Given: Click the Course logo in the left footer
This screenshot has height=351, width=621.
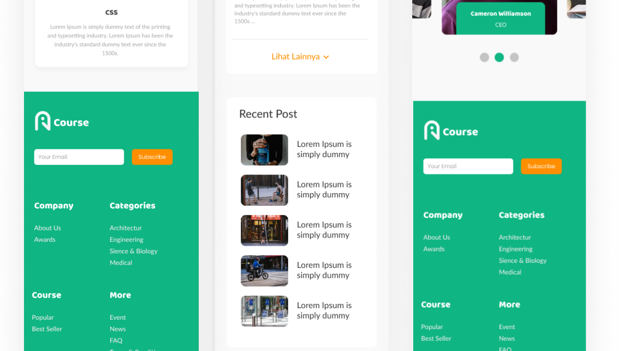Looking at the screenshot, I should click(62, 121).
